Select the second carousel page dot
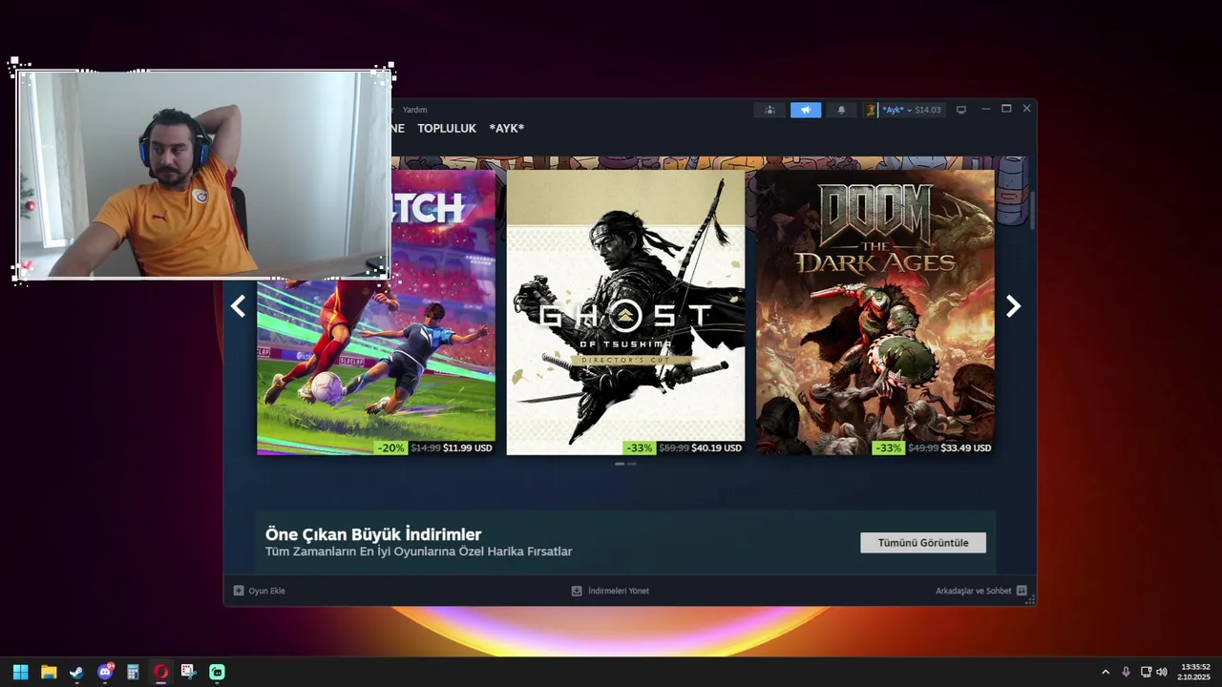 pos(632,464)
